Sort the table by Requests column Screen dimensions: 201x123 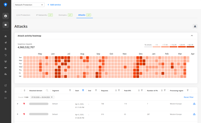tap(116, 90)
